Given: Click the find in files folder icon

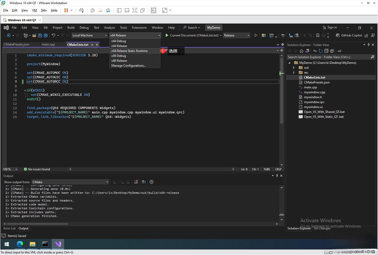Looking at the screenshot, I should 264,35.
